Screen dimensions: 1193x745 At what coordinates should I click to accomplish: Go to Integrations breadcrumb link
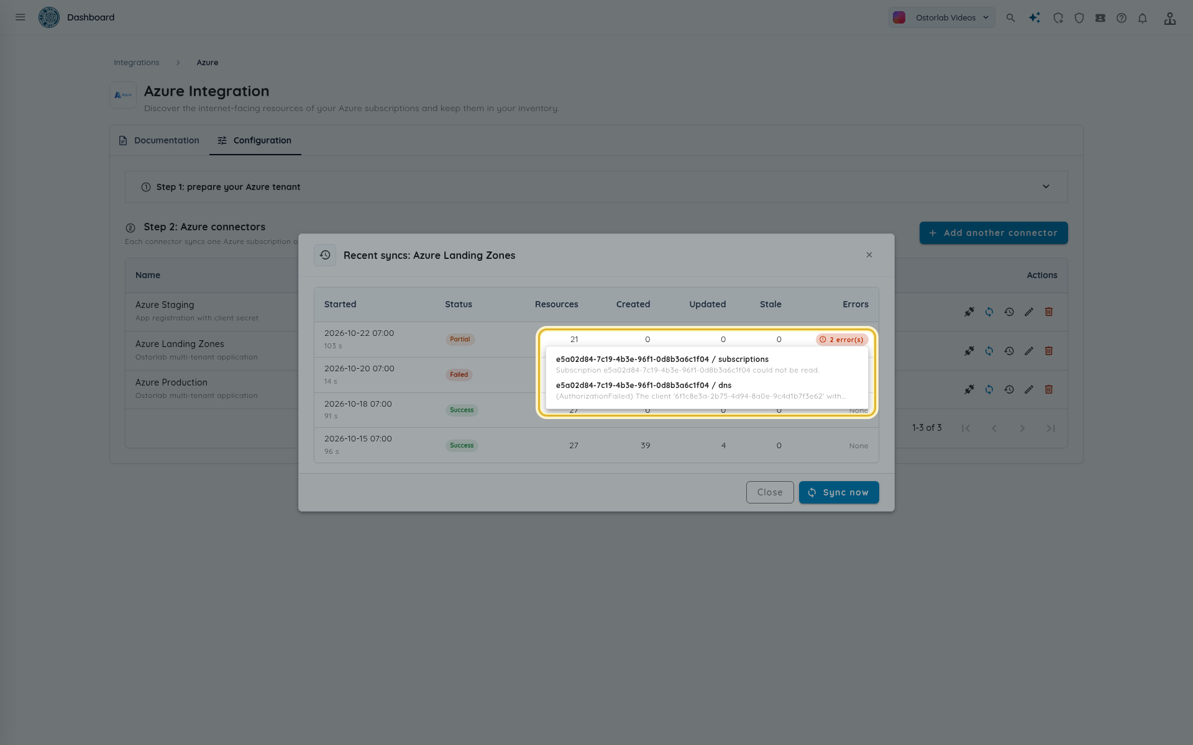[137, 63]
